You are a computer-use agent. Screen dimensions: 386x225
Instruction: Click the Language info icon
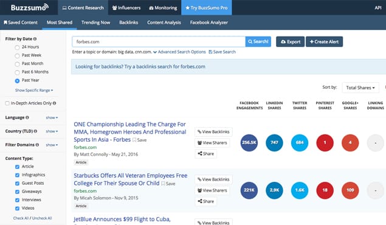[x=27, y=118]
